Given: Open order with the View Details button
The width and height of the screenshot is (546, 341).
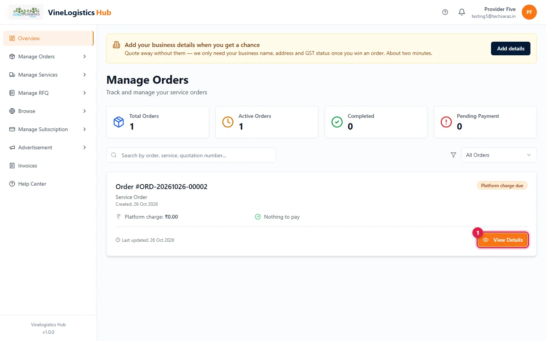Looking at the screenshot, I should click(x=503, y=240).
